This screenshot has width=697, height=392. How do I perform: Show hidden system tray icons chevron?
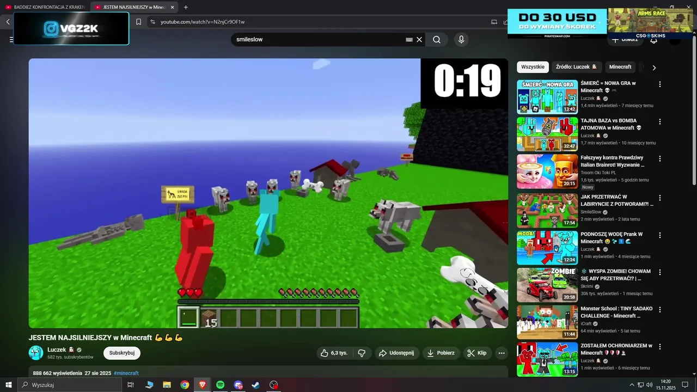[632, 385]
